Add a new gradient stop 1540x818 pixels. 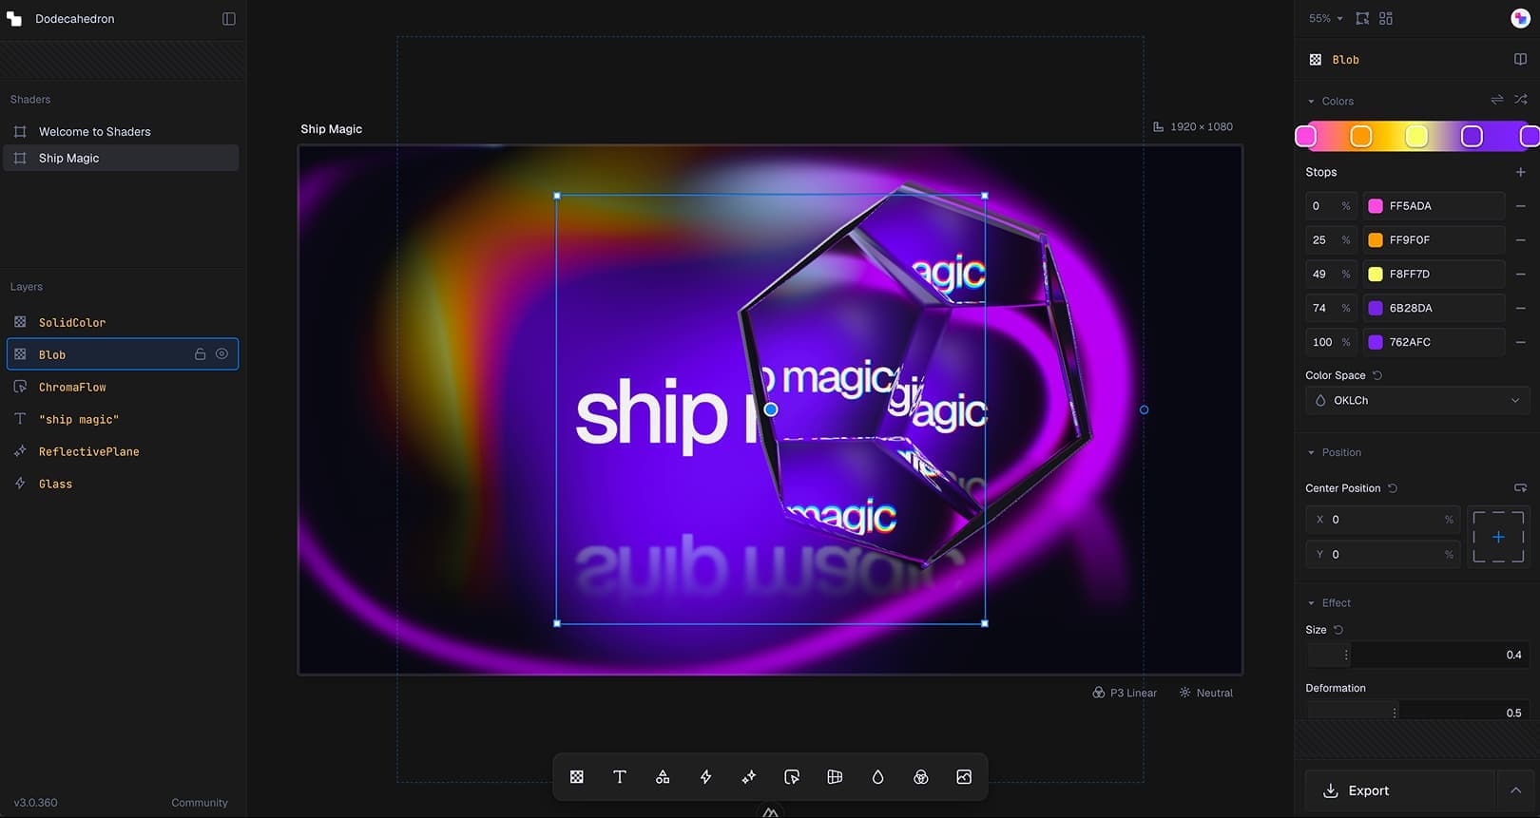pos(1520,172)
